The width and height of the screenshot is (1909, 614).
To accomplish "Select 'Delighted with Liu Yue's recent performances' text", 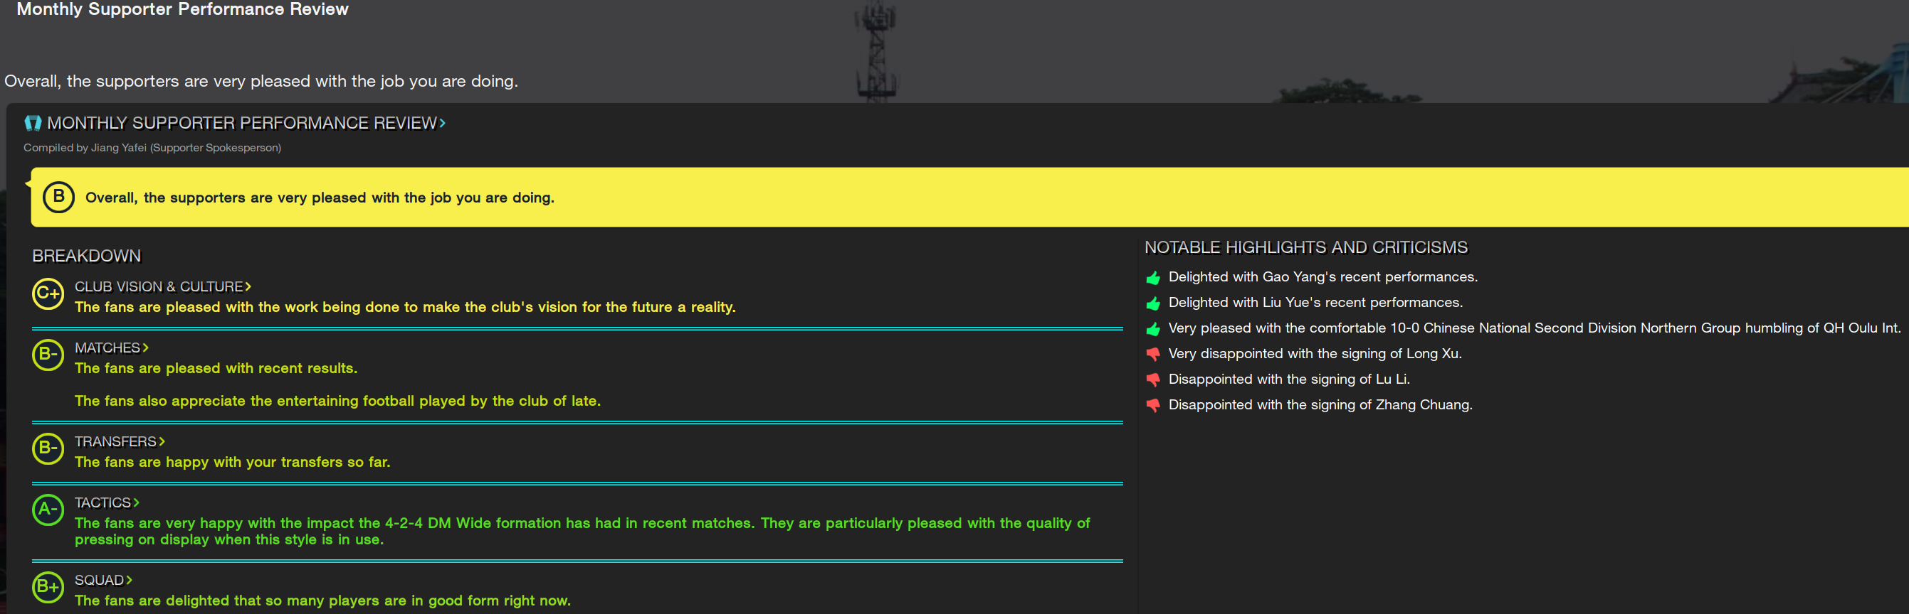I will 1315,303.
